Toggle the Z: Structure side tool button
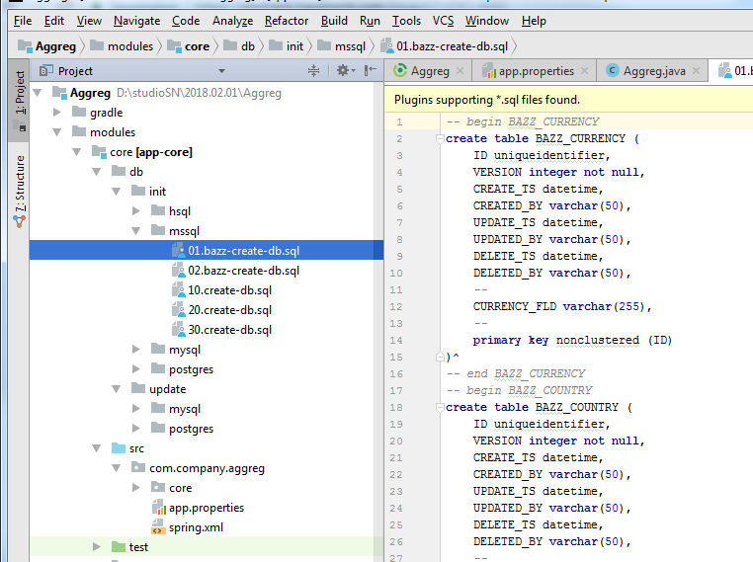The image size is (753, 562). point(19,191)
